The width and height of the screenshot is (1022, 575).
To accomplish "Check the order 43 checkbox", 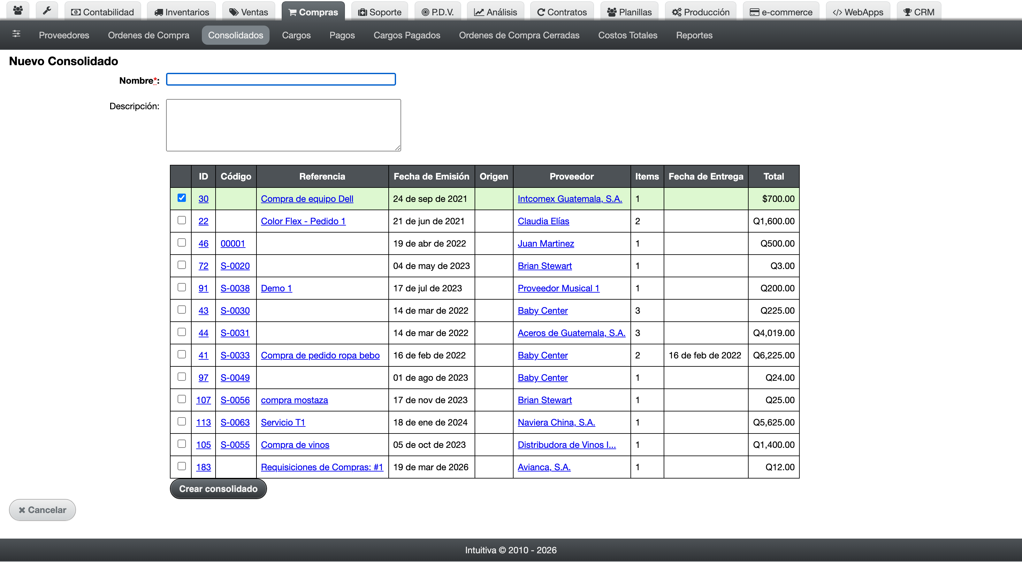I will 181,310.
